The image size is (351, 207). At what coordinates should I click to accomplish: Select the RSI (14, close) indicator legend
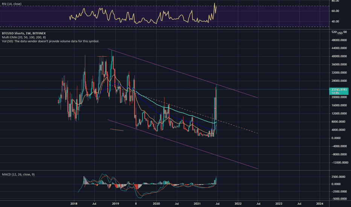12,4
